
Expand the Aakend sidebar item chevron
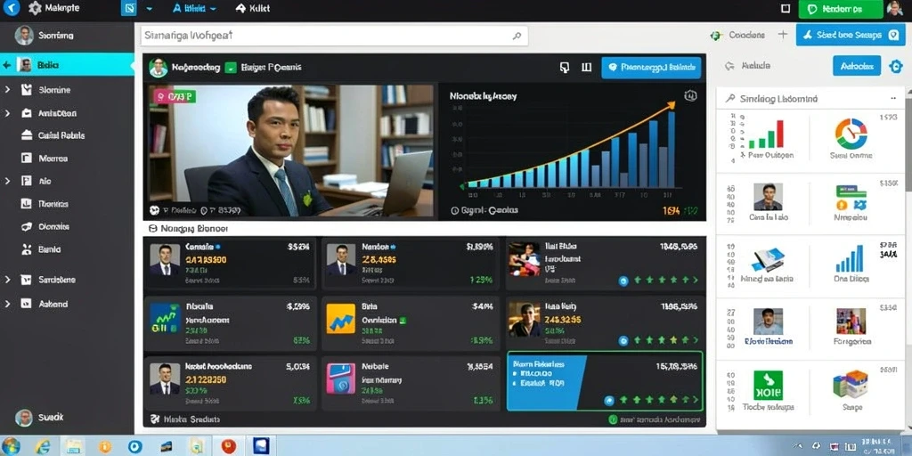click(x=7, y=304)
